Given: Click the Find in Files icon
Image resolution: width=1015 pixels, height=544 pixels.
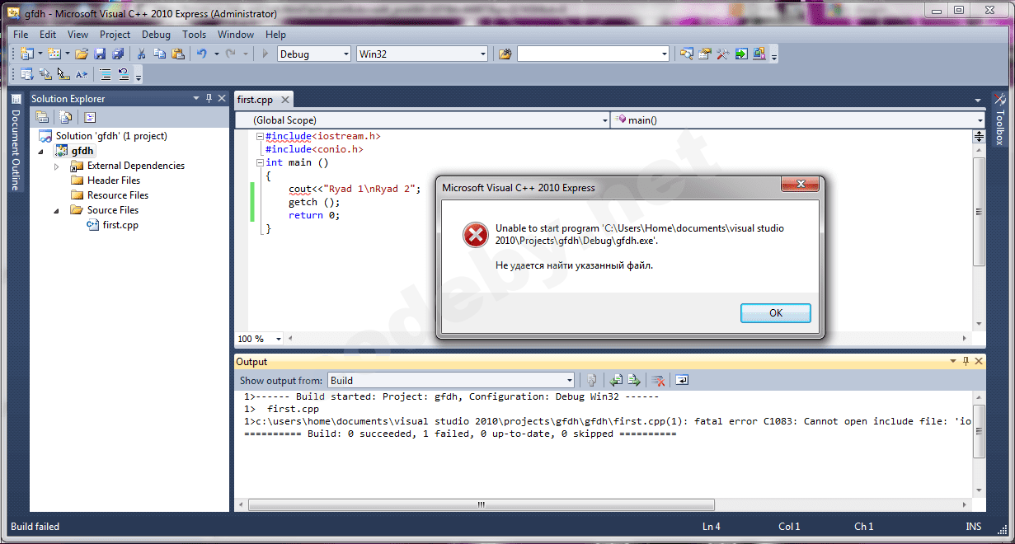Looking at the screenshot, I should pos(505,54).
